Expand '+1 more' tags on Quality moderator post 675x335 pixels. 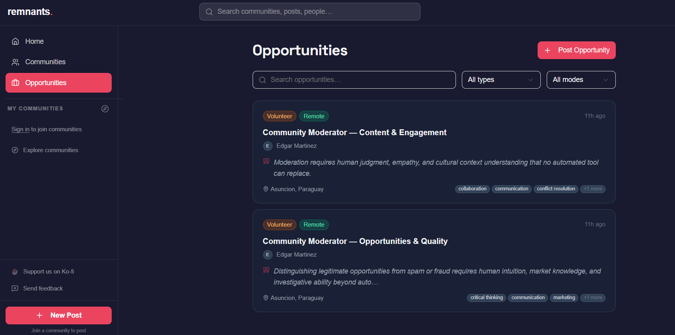pyautogui.click(x=592, y=298)
